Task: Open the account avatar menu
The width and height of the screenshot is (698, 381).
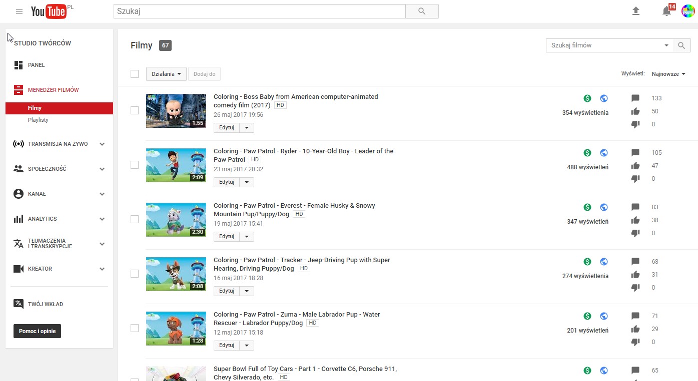Action: (x=688, y=11)
